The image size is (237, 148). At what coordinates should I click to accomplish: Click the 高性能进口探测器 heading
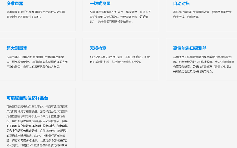click(190, 48)
